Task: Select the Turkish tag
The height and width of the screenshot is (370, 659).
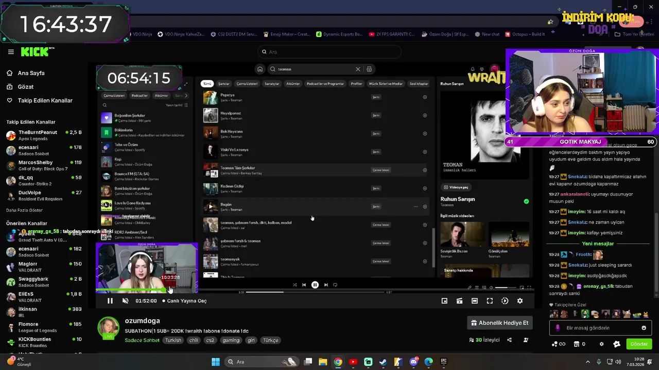Action: [x=173, y=340]
